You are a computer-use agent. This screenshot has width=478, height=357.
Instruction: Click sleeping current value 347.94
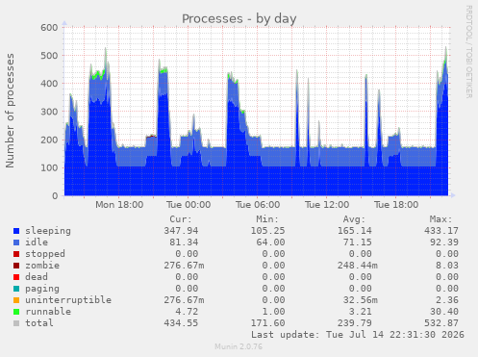[x=181, y=231]
